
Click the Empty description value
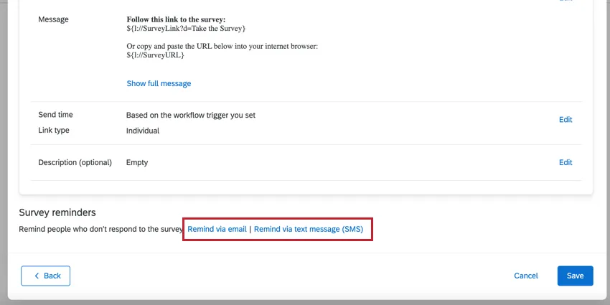(136, 162)
